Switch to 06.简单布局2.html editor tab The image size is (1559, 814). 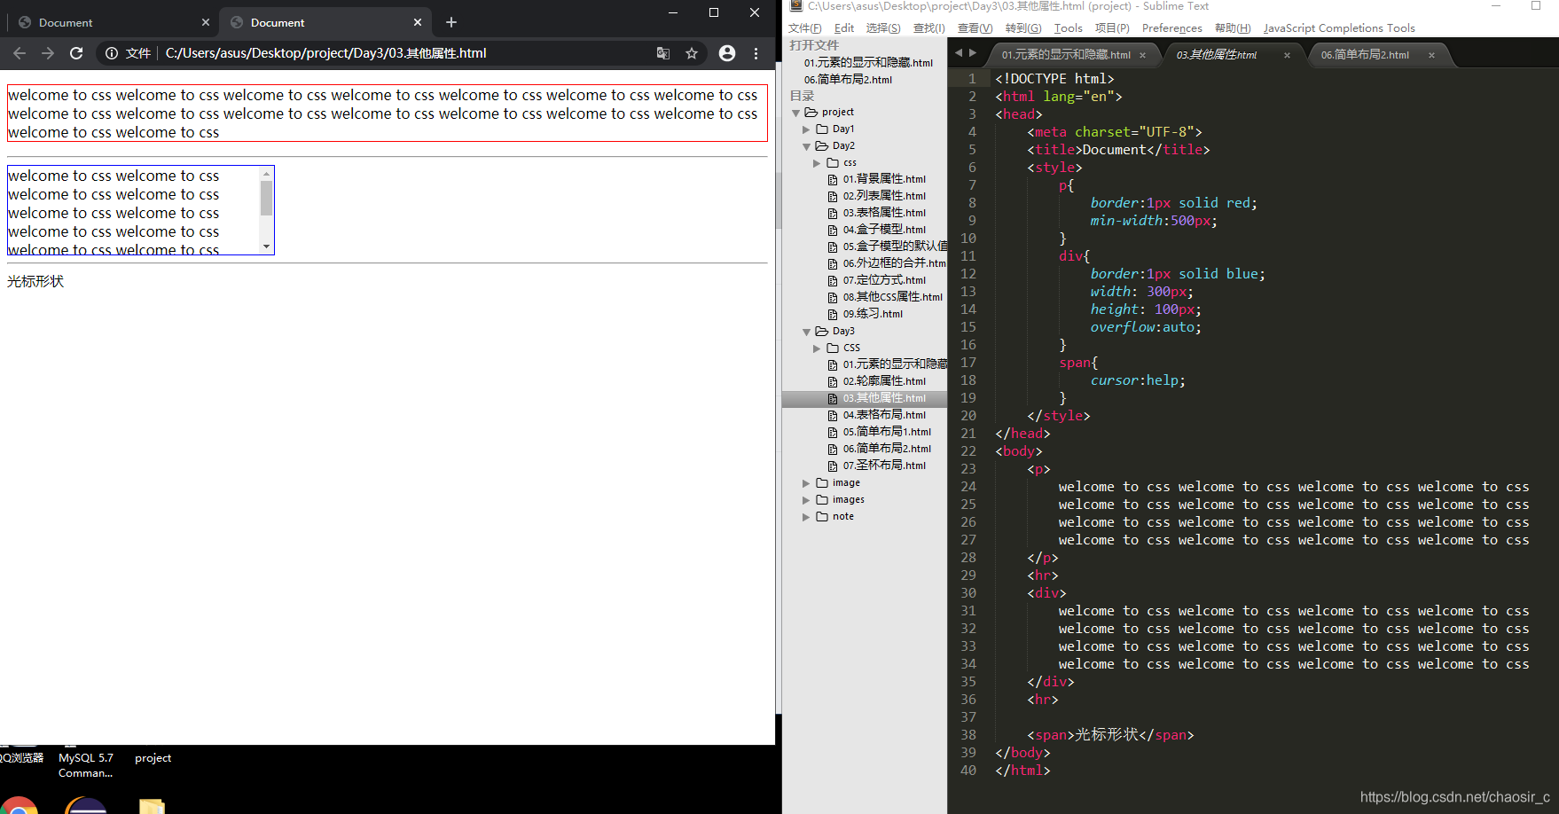[1365, 55]
